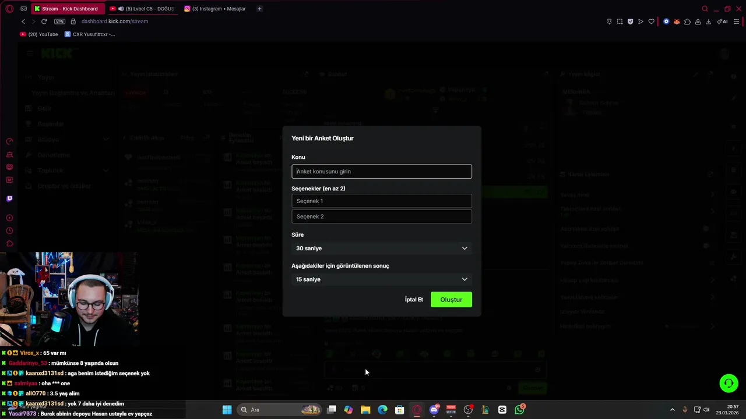
Task: Open the clock showing 20:57
Action: point(728,410)
